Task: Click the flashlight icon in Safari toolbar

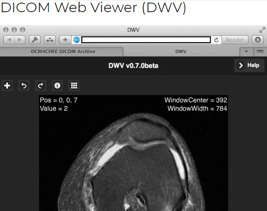Action: 35,40
